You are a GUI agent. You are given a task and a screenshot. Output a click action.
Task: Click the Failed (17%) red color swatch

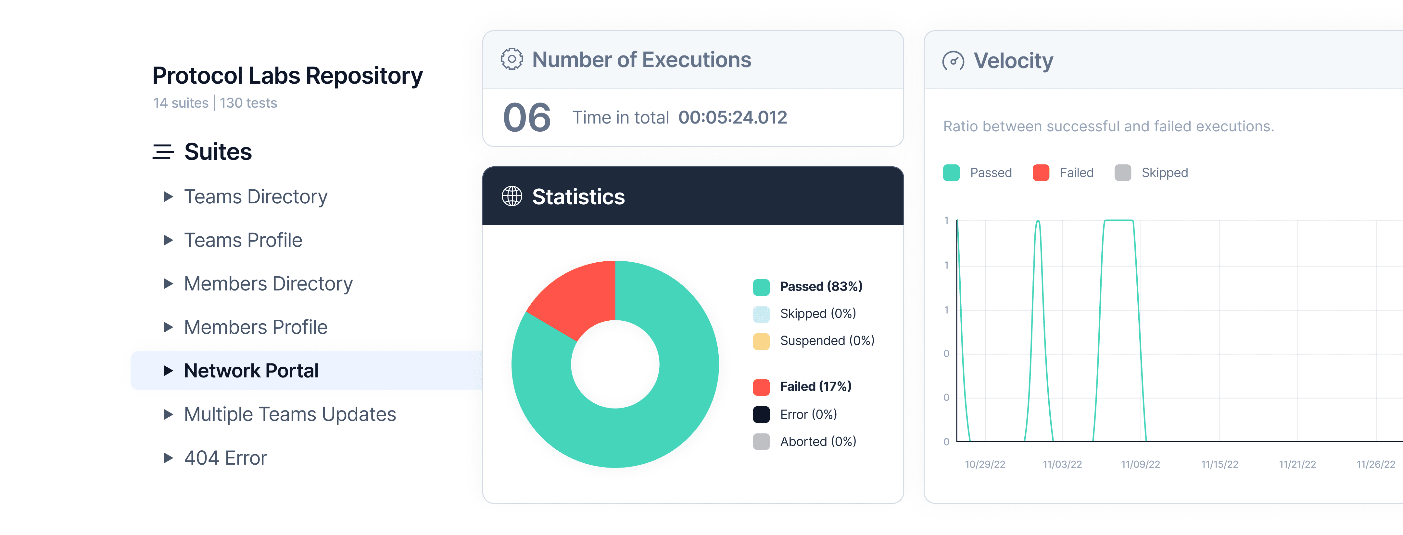coord(761,387)
